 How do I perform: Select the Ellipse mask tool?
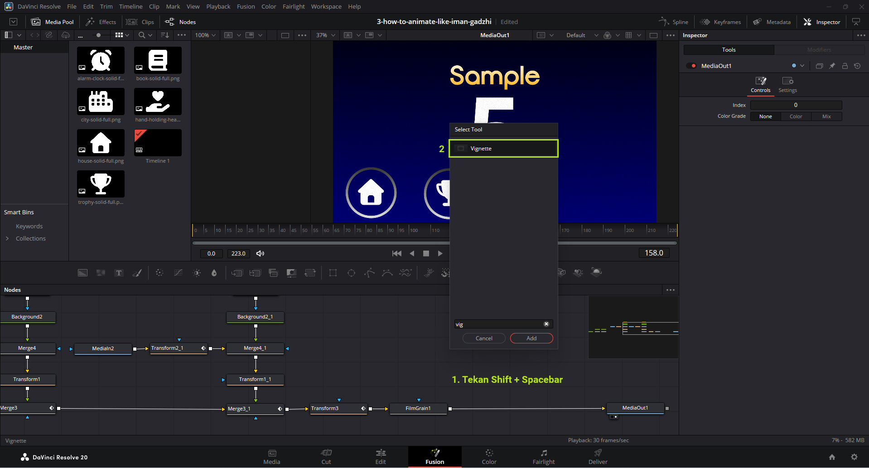(351, 273)
